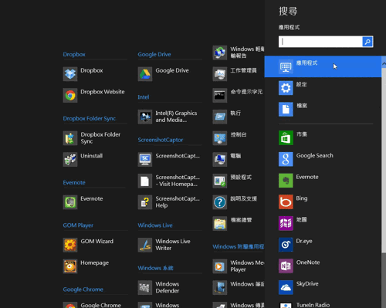The image size is (386, 308).
Task: Click the ScreenshotCaptor group header
Action: tap(161, 140)
